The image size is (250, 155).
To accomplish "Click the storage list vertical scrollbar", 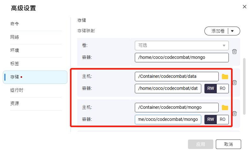I will pyautogui.click(x=244, y=86).
